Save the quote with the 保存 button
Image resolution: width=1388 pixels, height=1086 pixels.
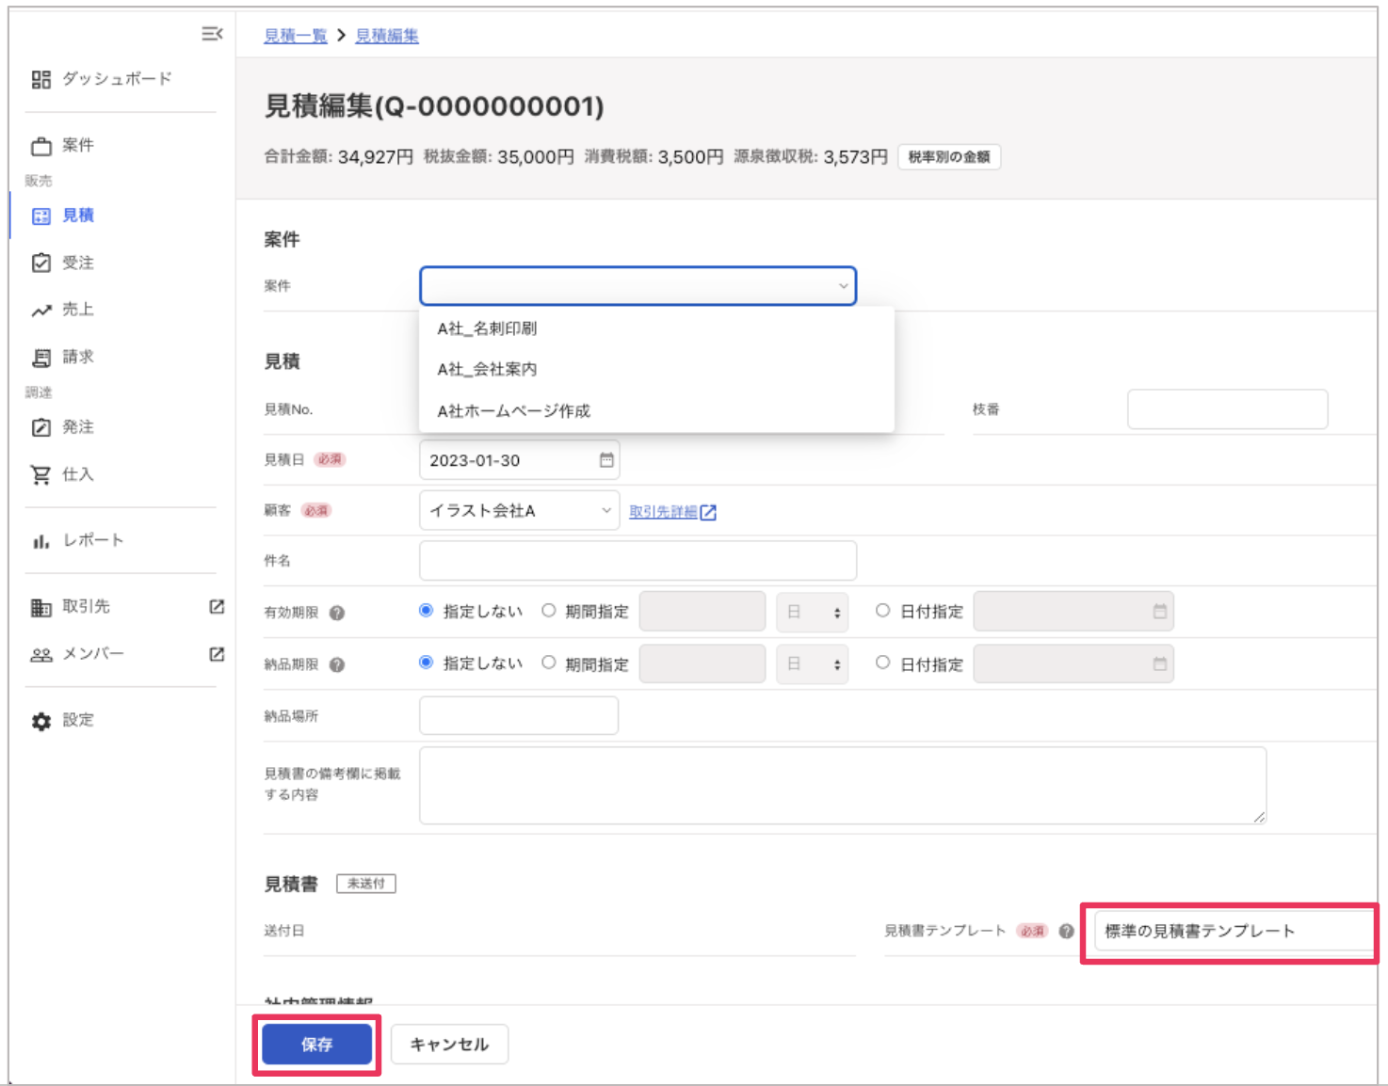316,1044
